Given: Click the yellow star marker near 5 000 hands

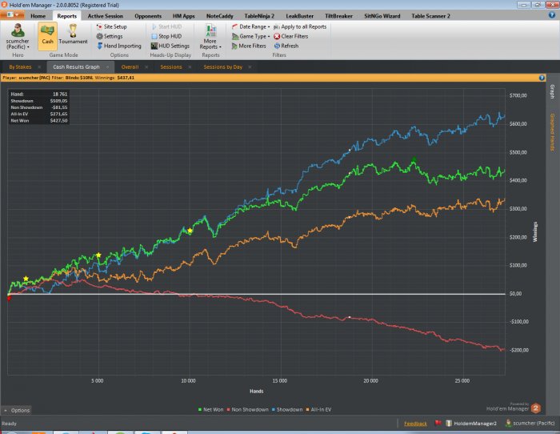Looking at the screenshot, I should pyautogui.click(x=98, y=255).
